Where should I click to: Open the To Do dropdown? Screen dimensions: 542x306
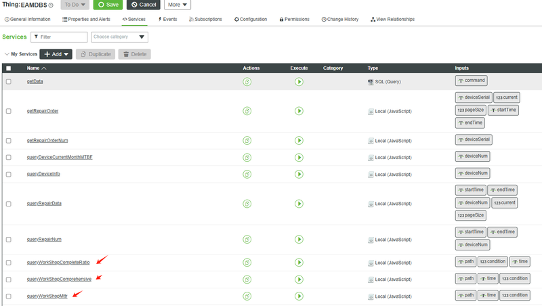(x=75, y=5)
